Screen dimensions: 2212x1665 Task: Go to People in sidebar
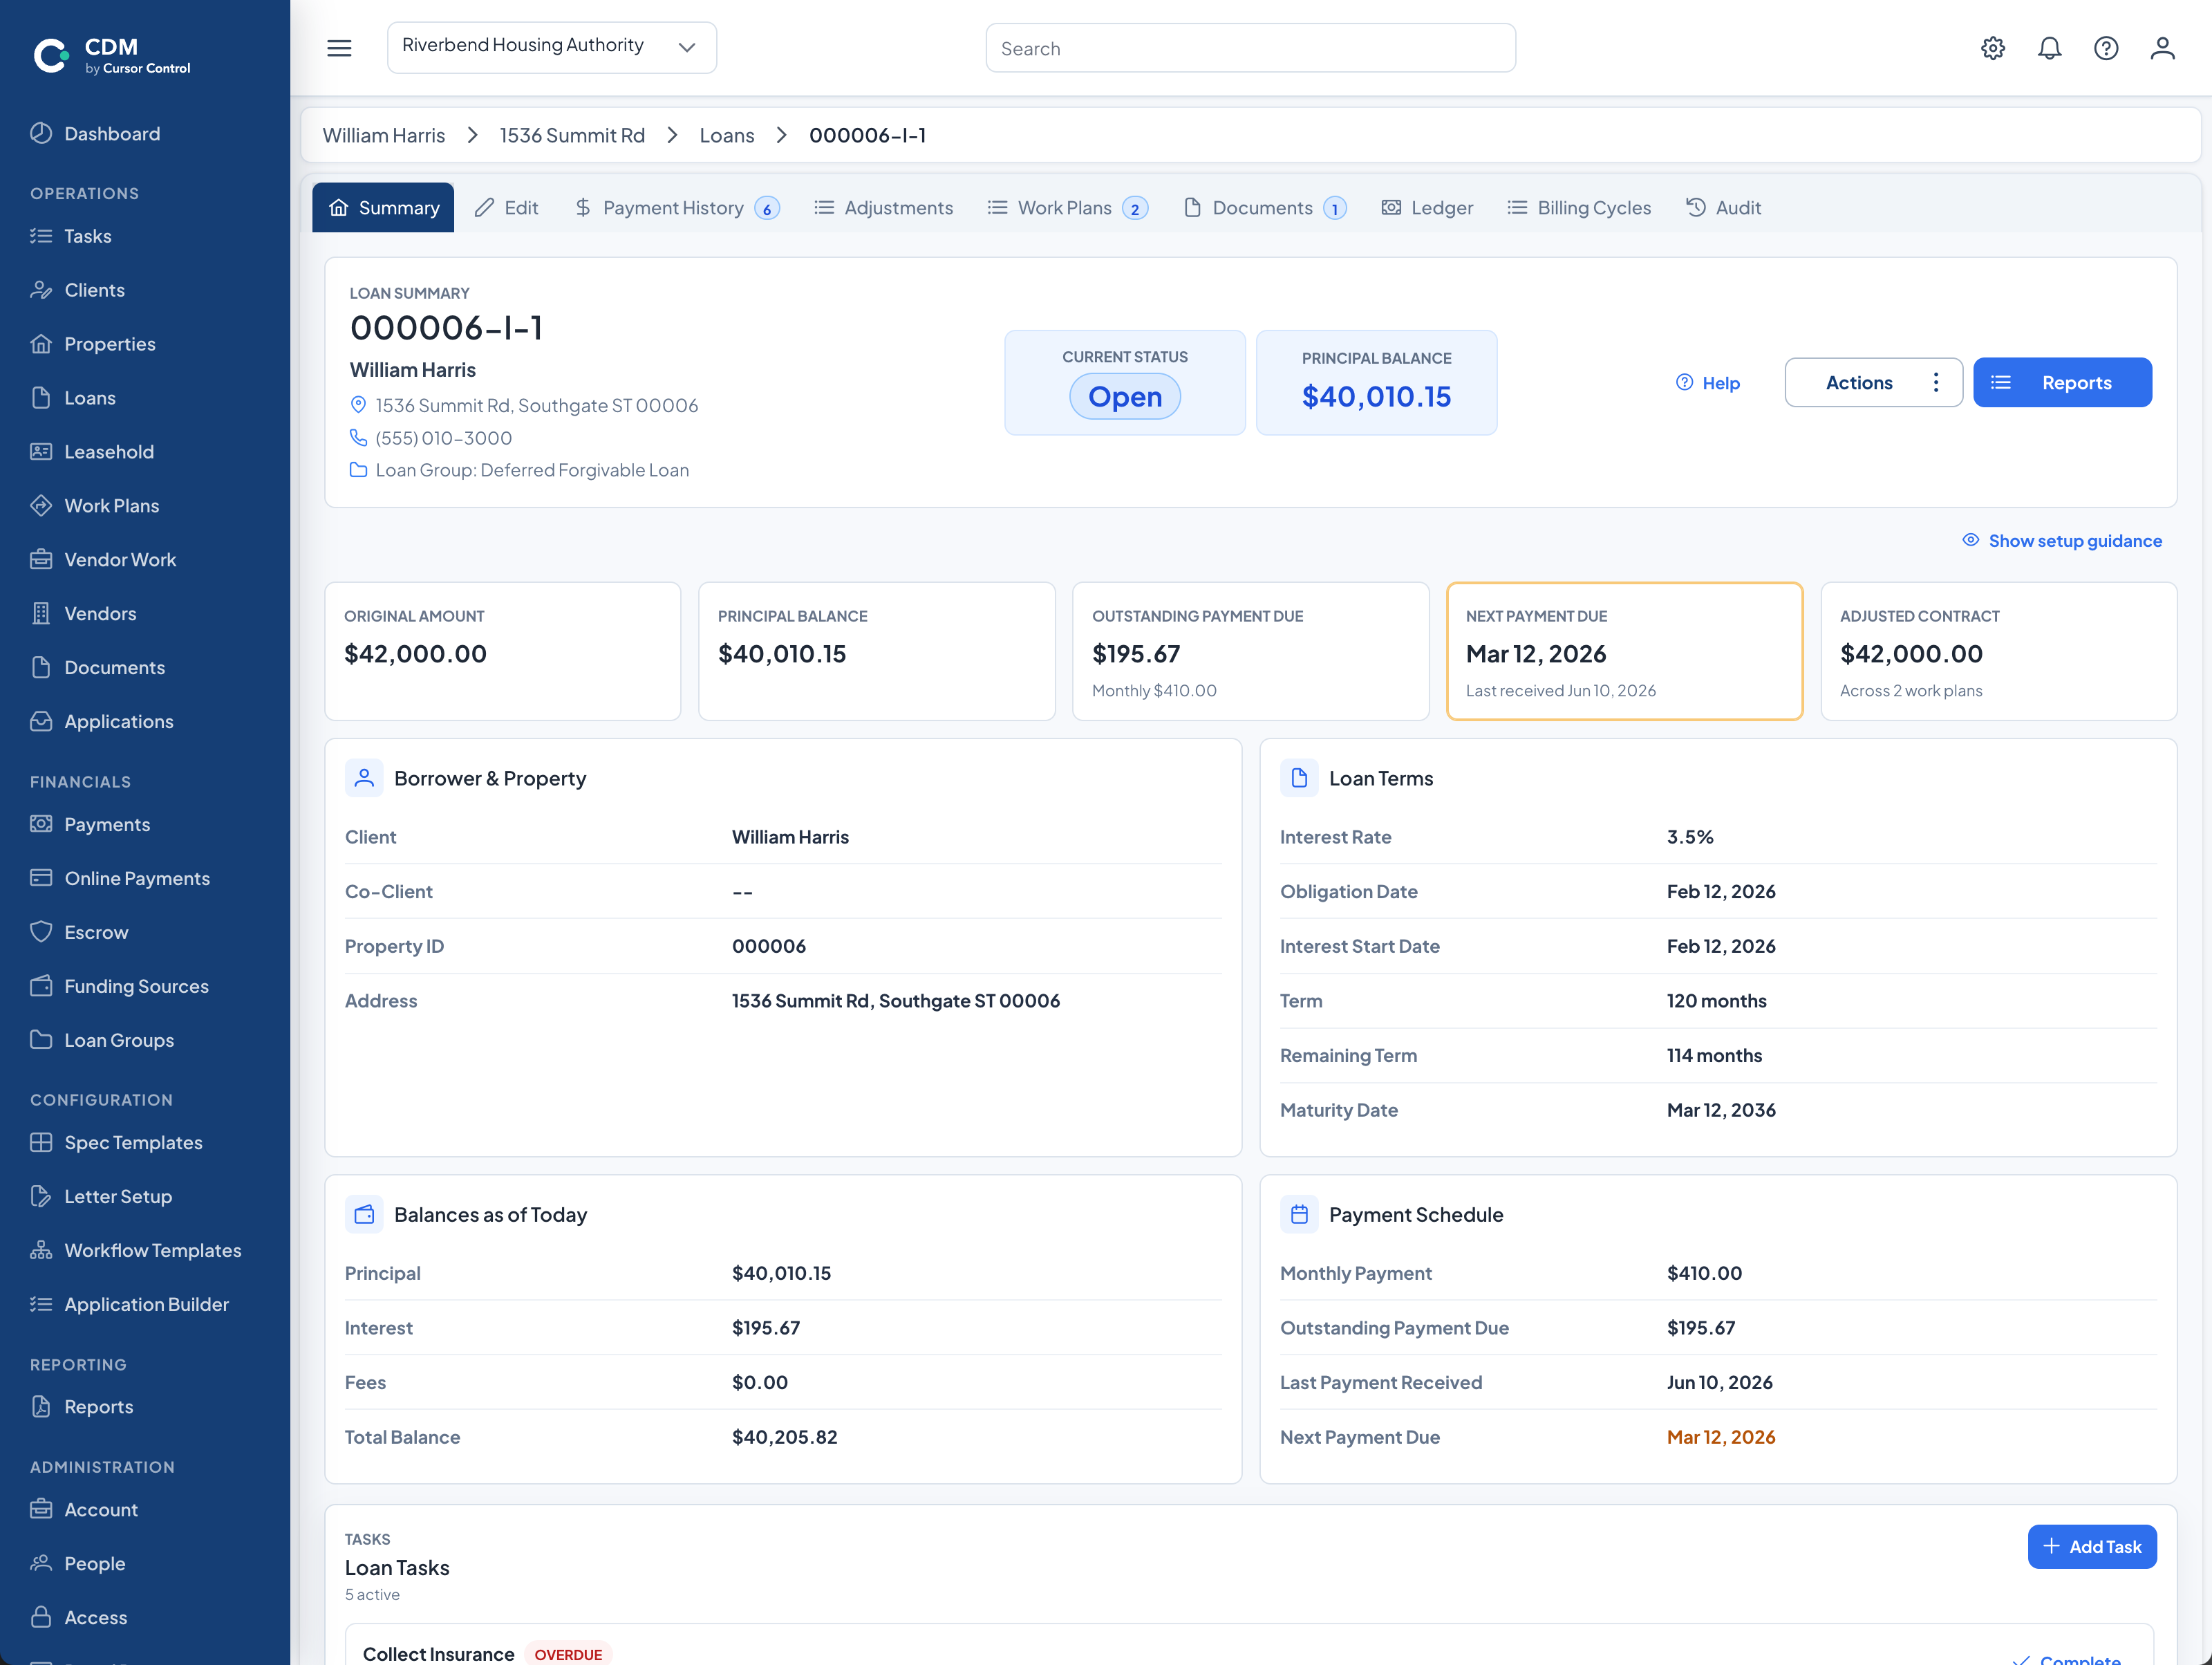[95, 1564]
